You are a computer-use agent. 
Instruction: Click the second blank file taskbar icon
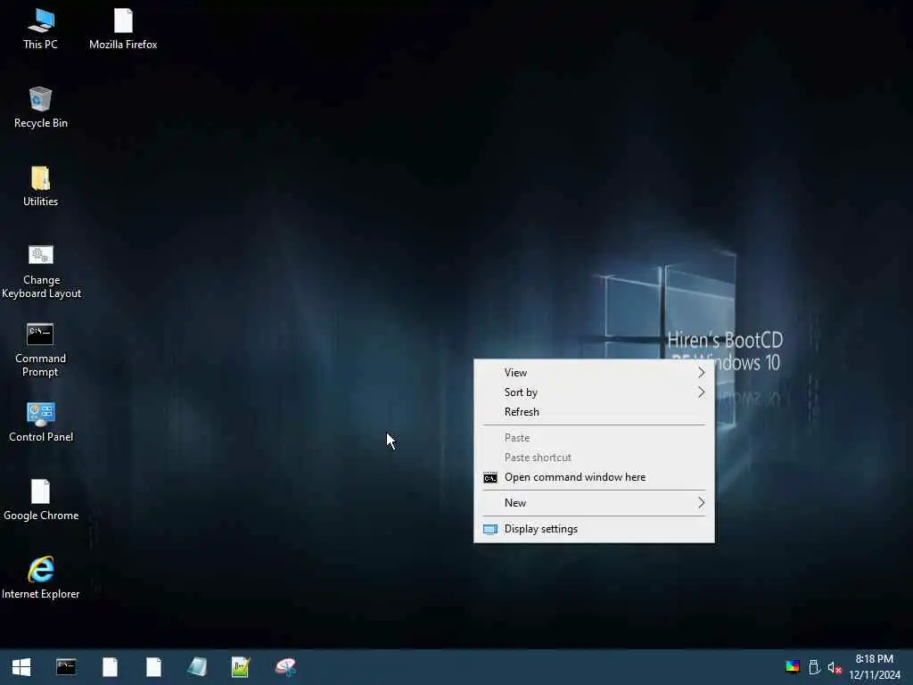153,667
